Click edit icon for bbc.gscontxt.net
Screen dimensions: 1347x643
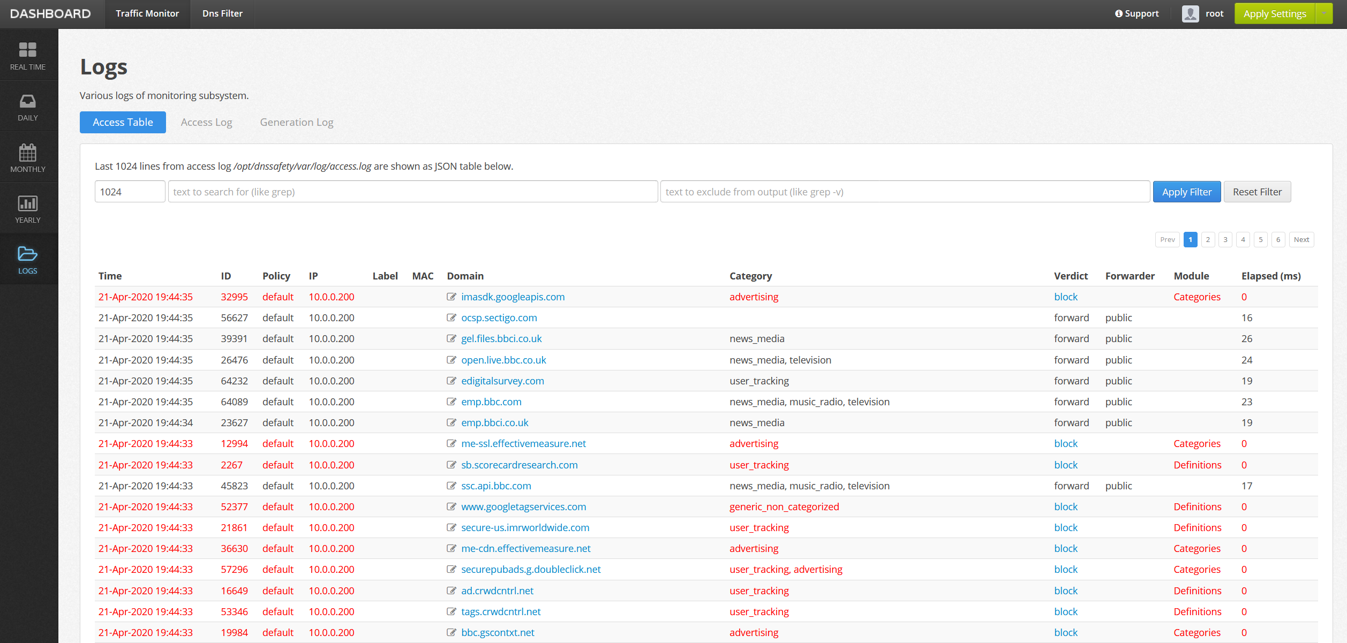pyautogui.click(x=451, y=632)
